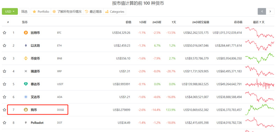Open the USD currency dropdown
Viewport: 279px width, 132px height.
pos(10,11)
